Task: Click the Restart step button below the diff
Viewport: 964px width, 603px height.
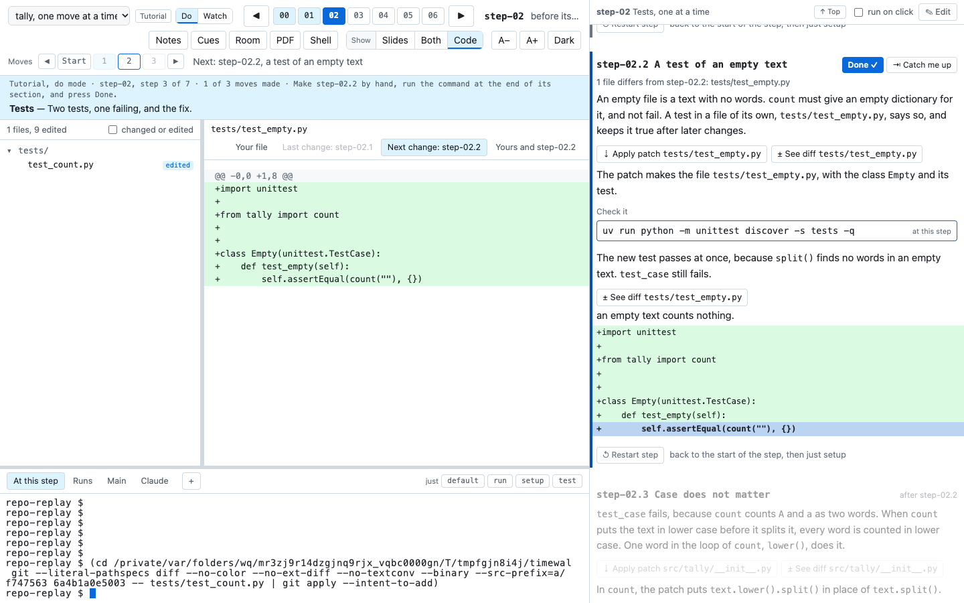Action: 630,455
